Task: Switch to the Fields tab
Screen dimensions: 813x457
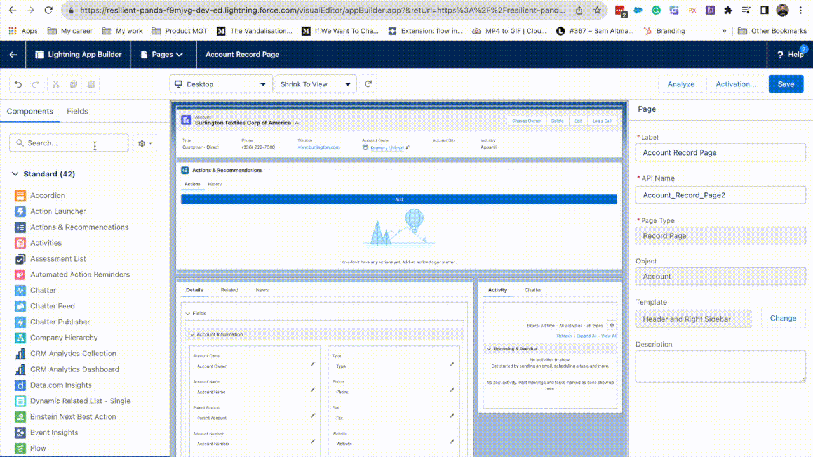Action: pos(77,111)
